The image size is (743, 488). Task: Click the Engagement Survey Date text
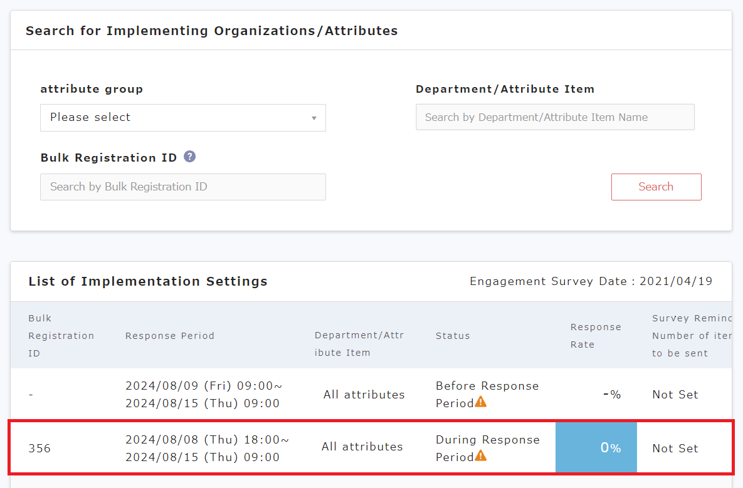(591, 281)
